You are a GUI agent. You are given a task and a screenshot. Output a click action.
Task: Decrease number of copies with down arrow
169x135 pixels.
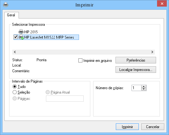(144, 89)
